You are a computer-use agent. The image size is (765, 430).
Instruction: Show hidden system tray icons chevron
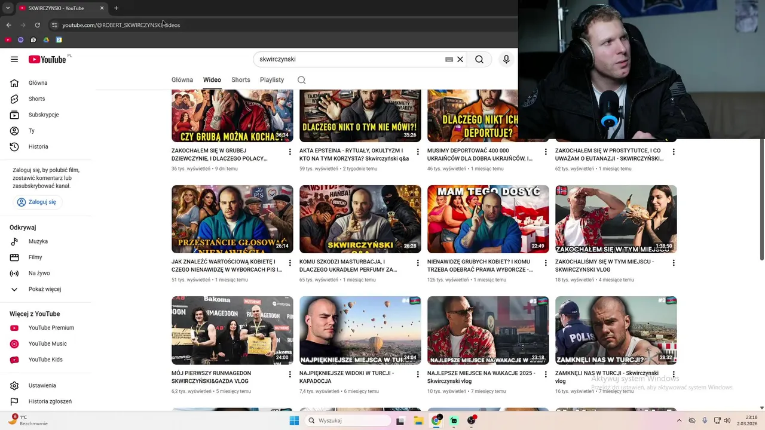tap(680, 420)
